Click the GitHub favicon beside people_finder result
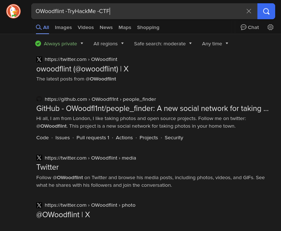Screen dimensions: 281x231 (39, 99)
